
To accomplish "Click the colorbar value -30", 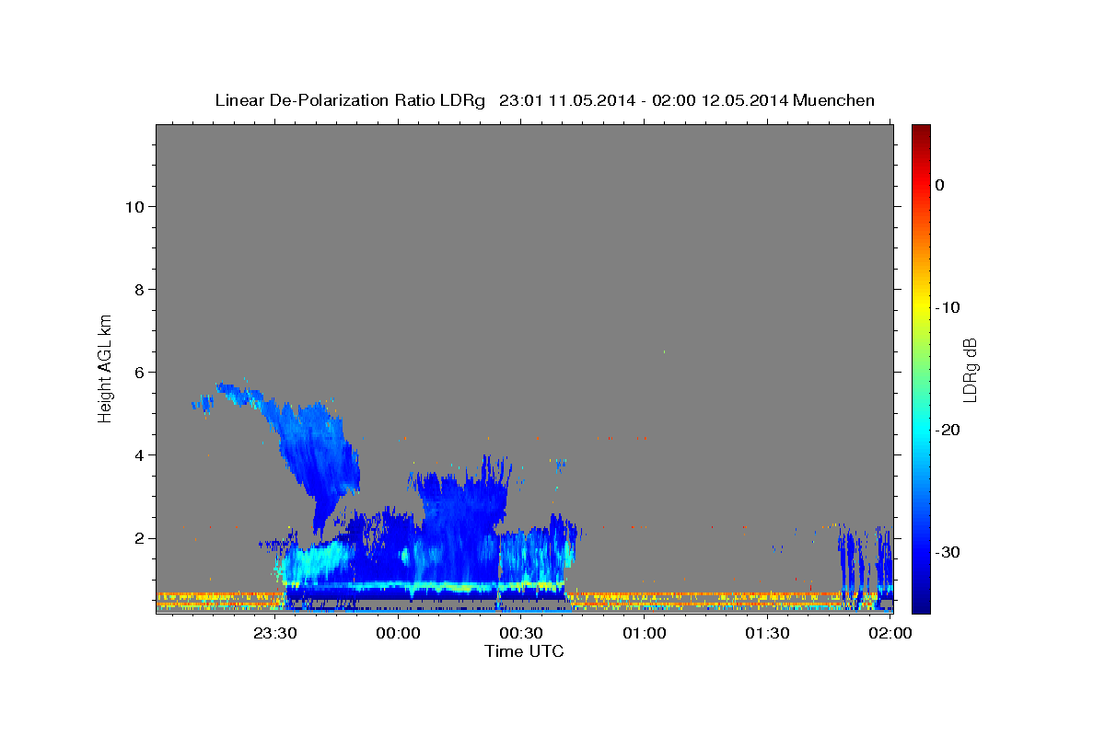I will [948, 552].
